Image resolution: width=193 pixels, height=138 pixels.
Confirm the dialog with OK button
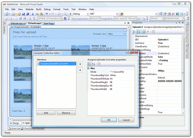(109, 120)
